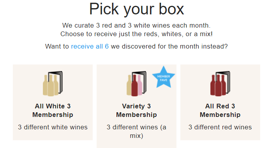Select the Variety 3 Membership title
The height and width of the screenshot is (148, 275).
(x=136, y=110)
